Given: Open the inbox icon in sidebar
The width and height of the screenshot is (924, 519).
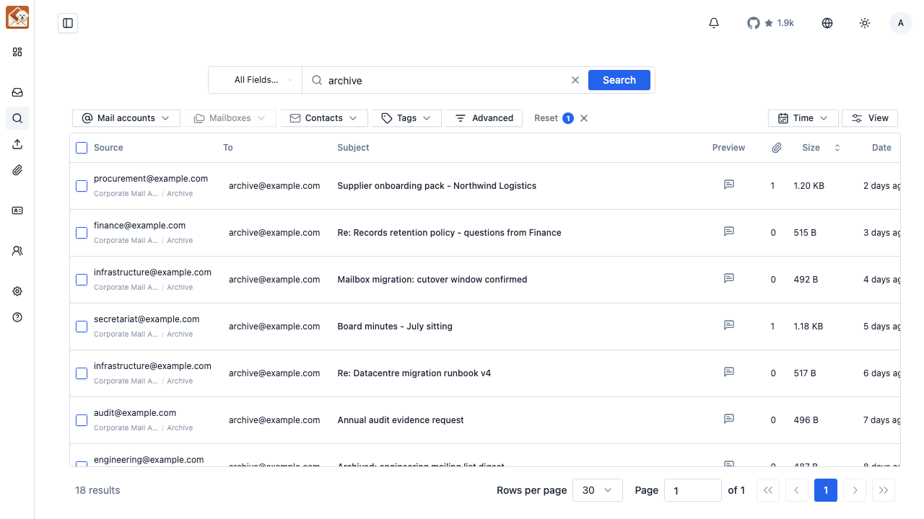Looking at the screenshot, I should [17, 92].
